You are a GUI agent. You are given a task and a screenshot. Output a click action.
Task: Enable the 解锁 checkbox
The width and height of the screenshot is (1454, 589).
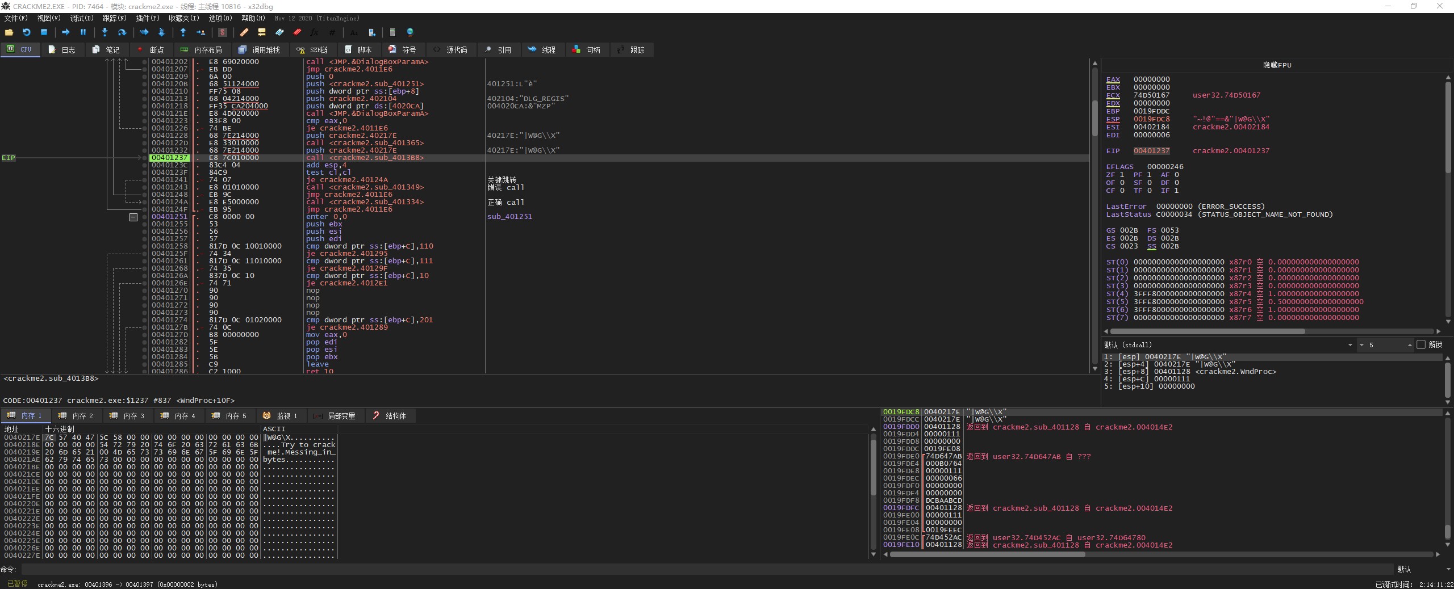(x=1421, y=345)
